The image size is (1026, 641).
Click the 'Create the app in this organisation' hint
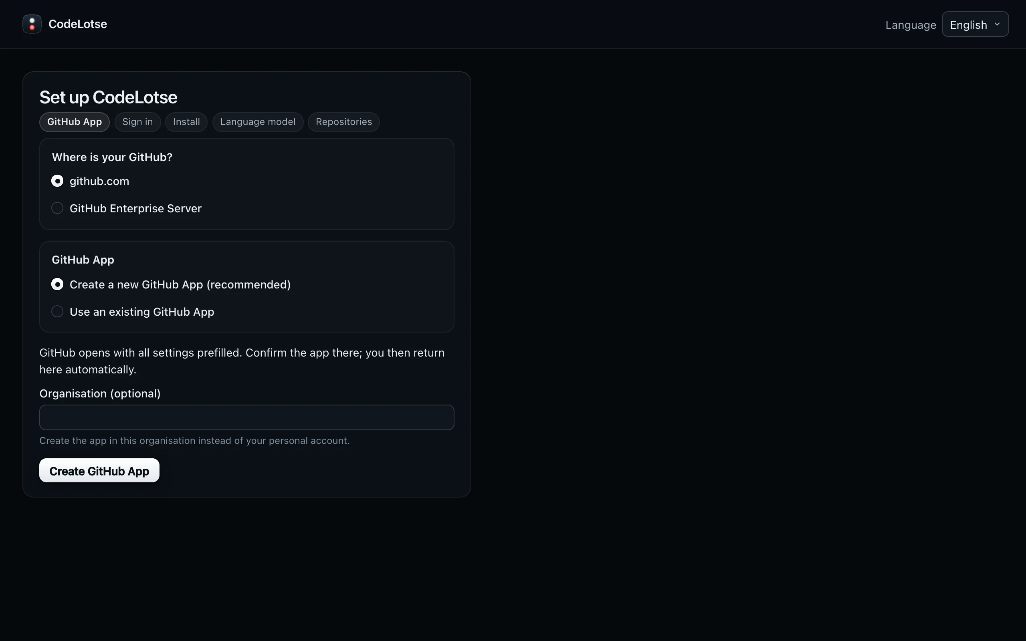(195, 441)
